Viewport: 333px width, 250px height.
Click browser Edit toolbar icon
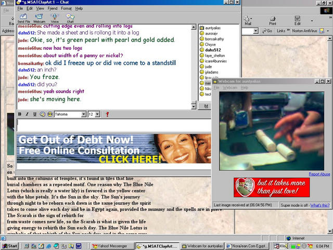coord(297,21)
